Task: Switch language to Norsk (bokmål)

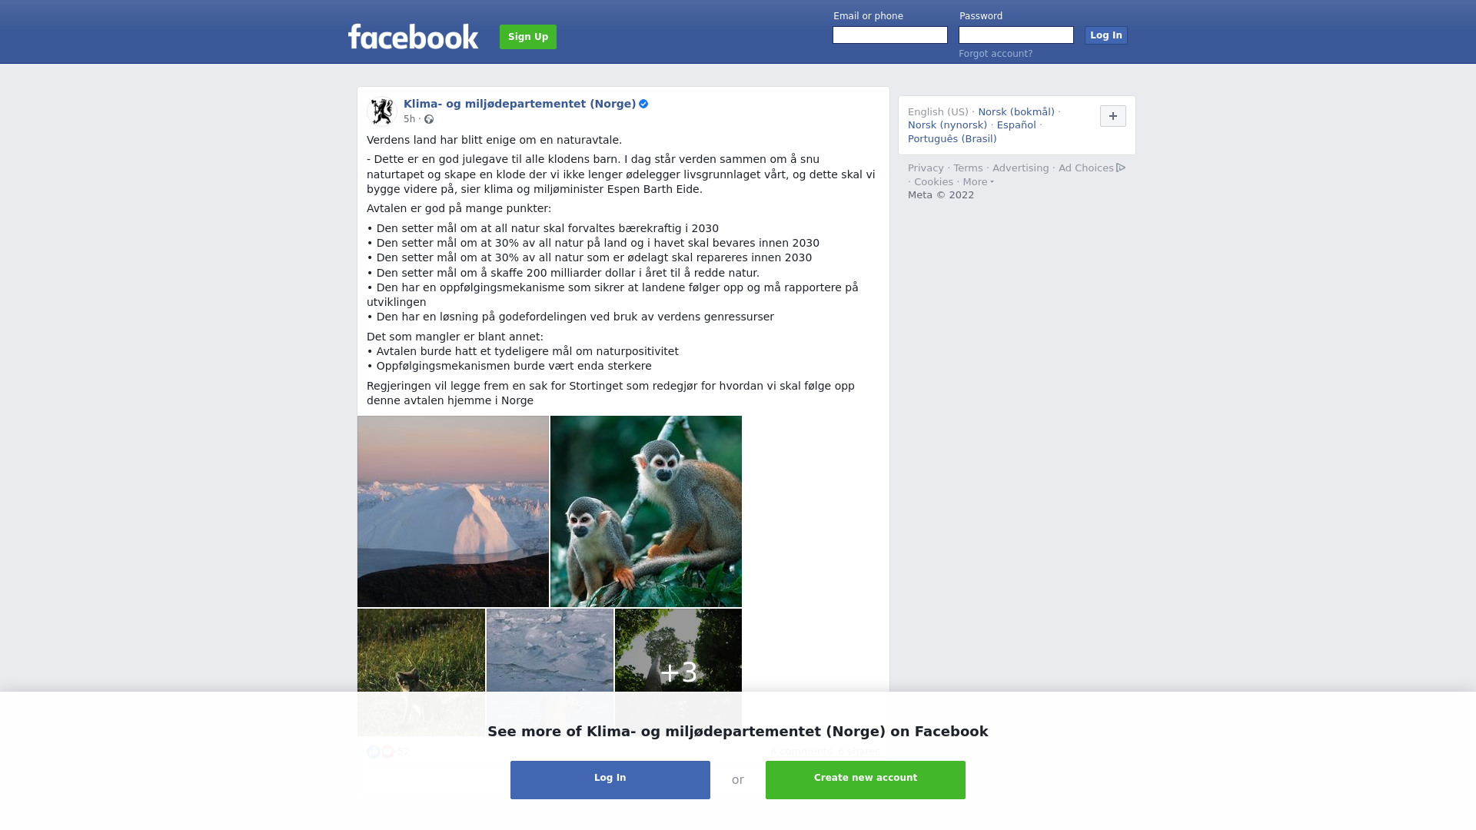Action: [x=1016, y=112]
